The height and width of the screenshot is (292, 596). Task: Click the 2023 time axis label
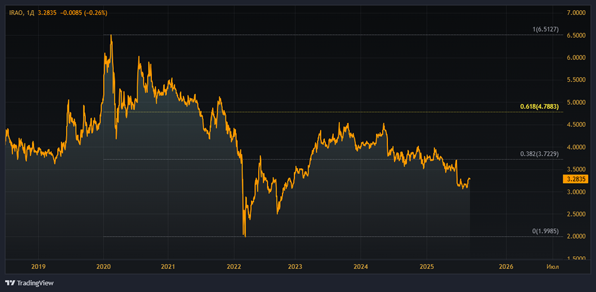296,266
